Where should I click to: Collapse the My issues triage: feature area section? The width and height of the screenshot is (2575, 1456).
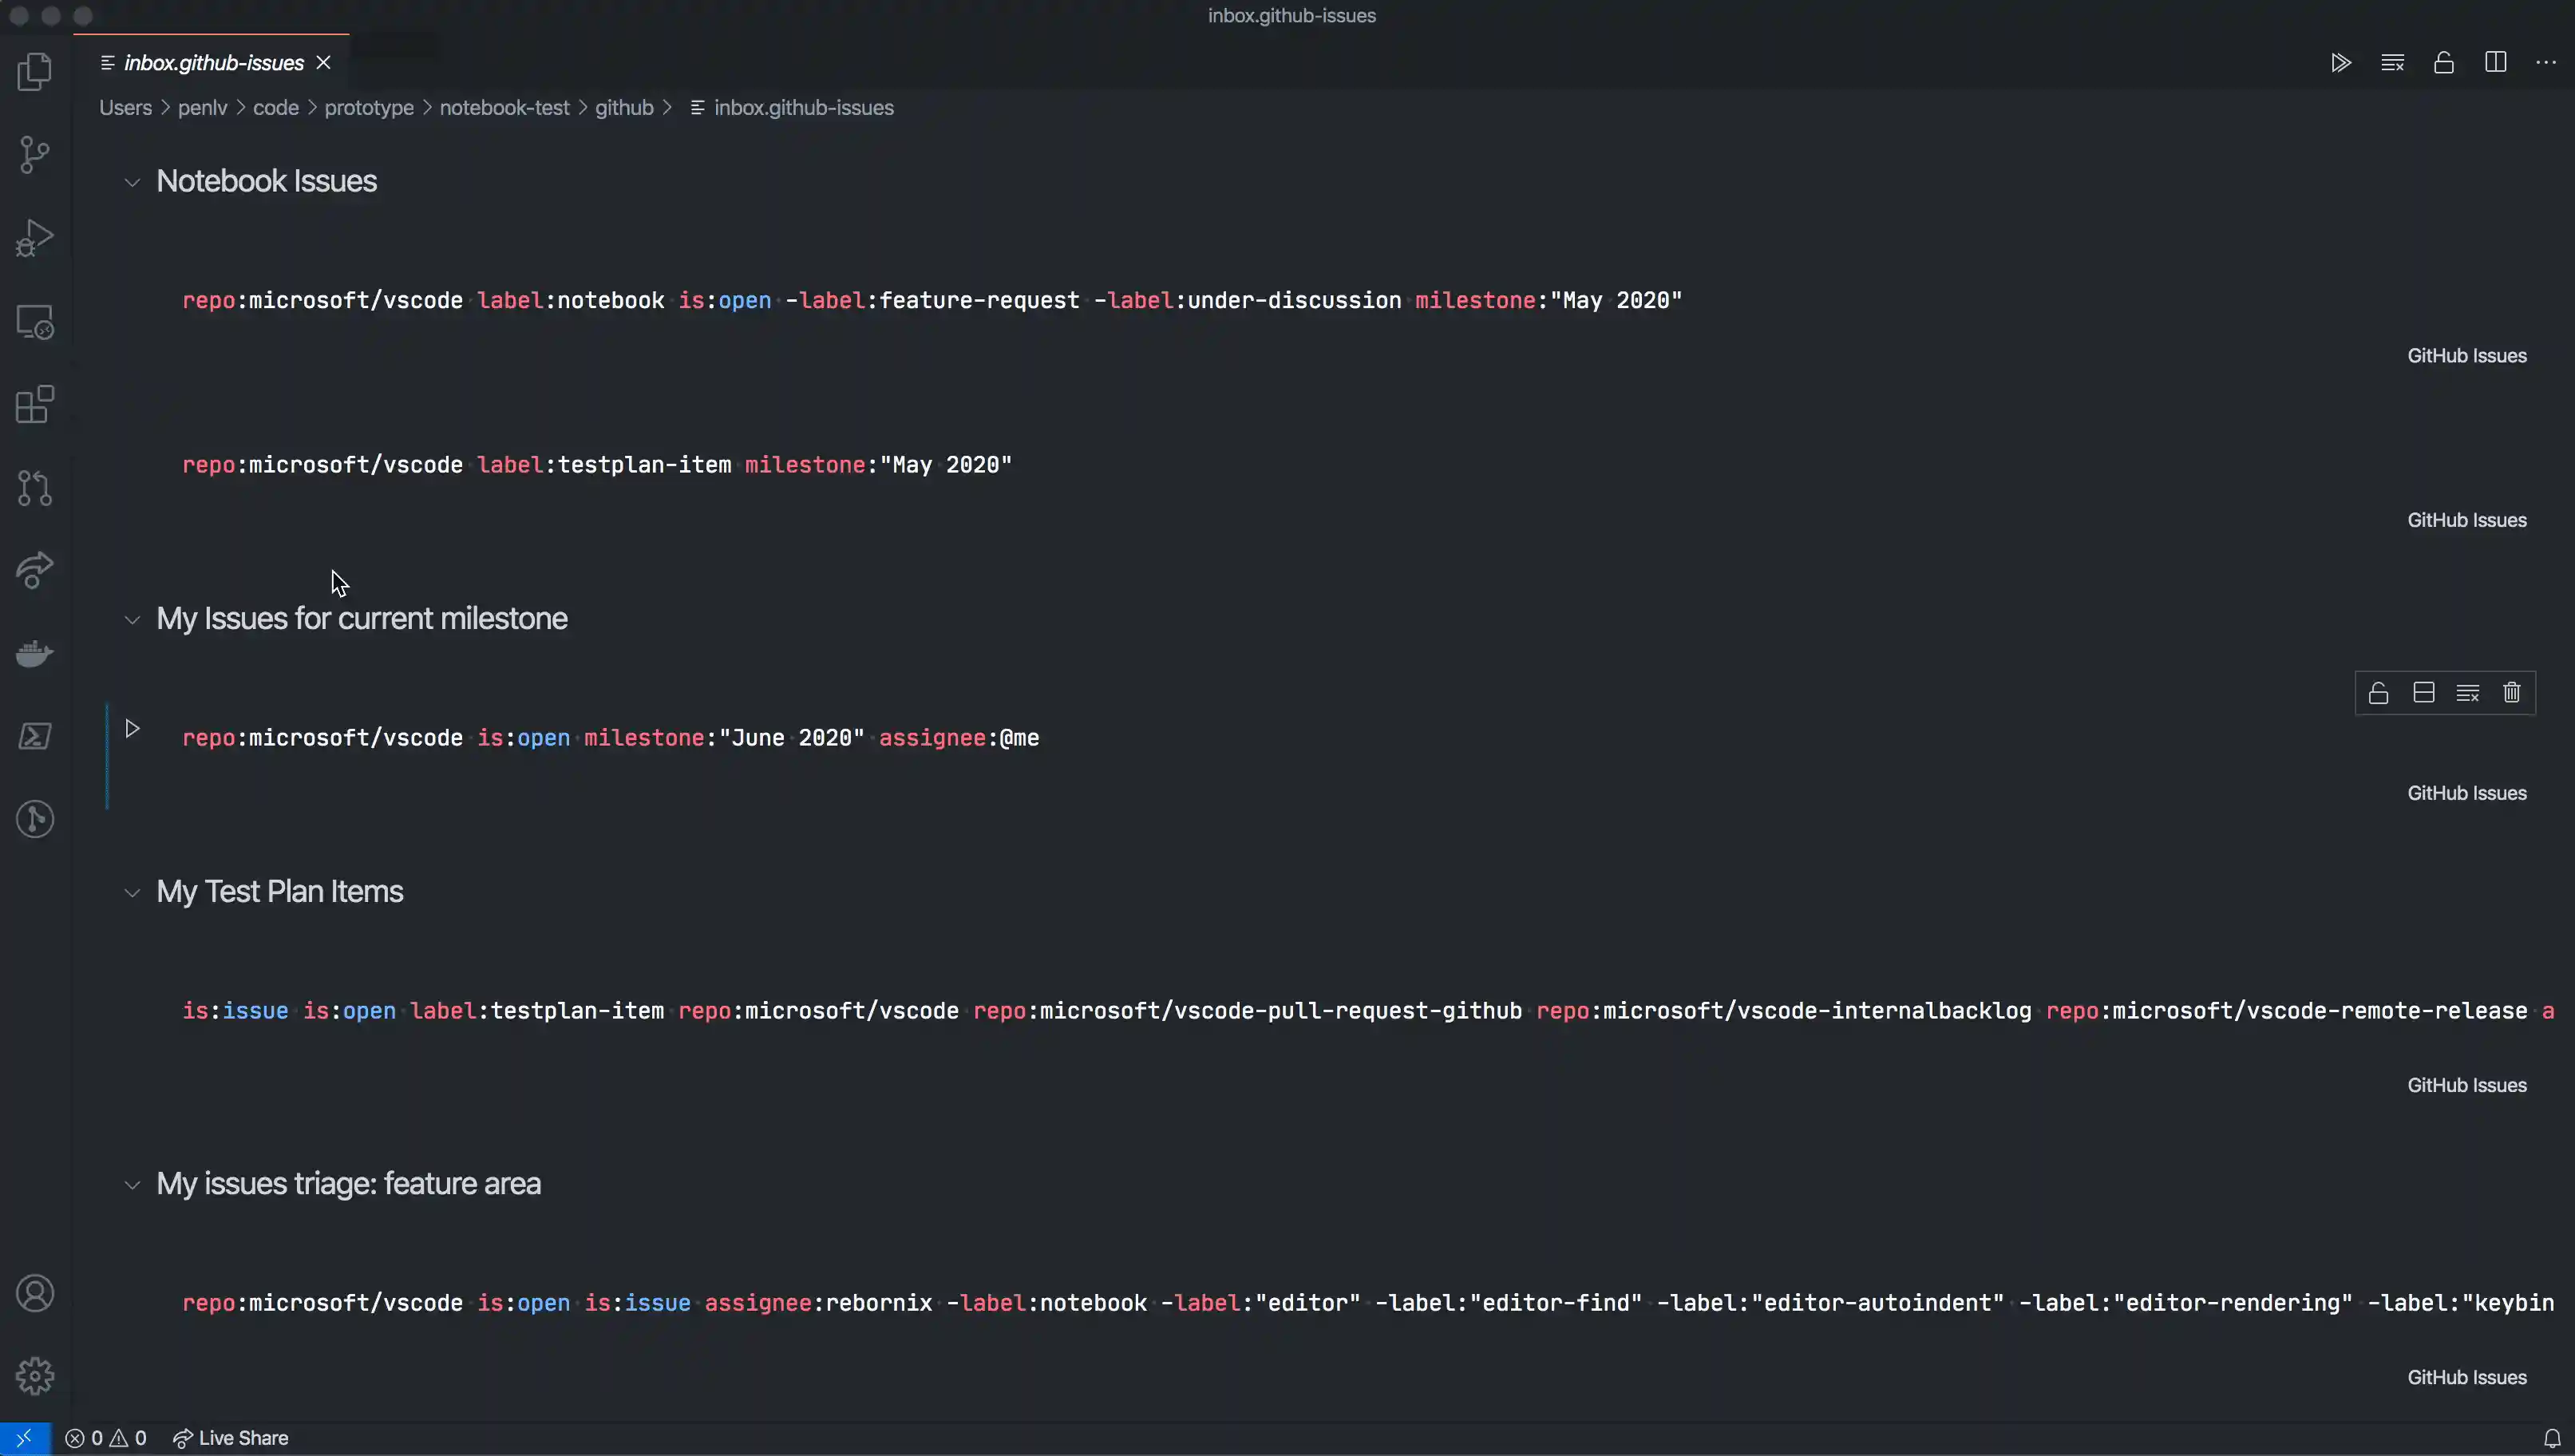[x=133, y=1184]
